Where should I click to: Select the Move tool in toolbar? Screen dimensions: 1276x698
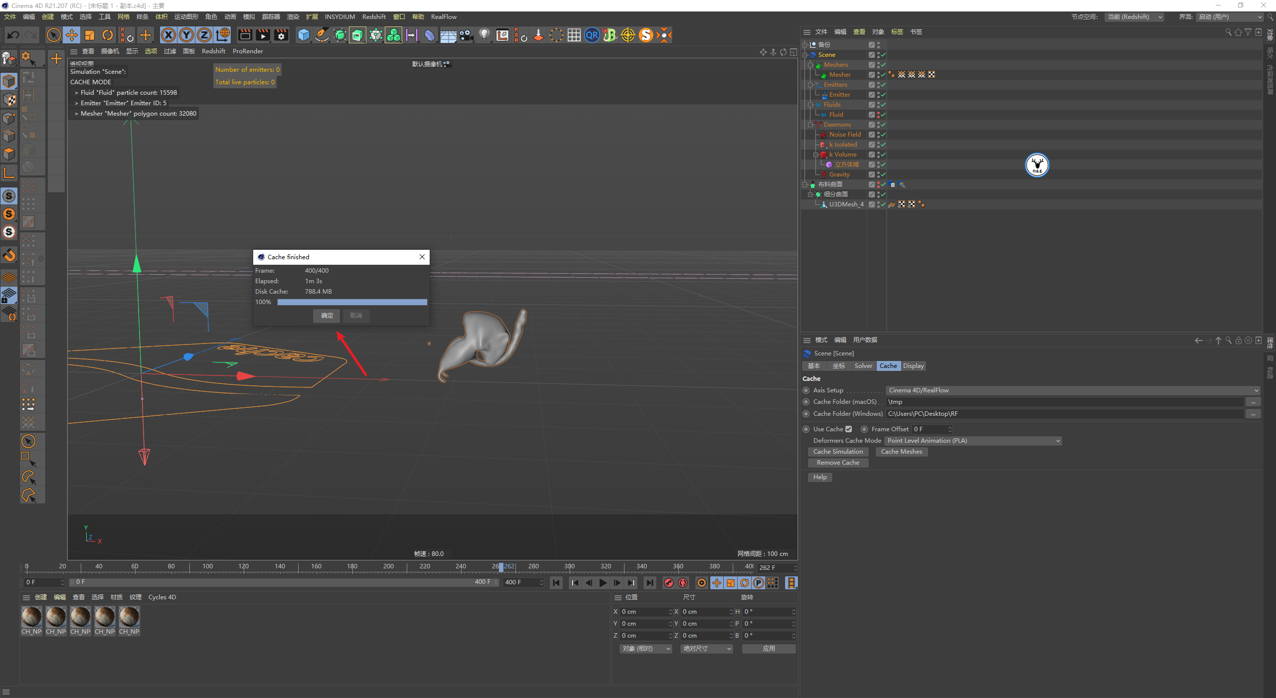72,35
